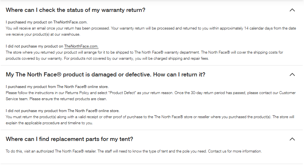
Task: Click the 'Where can I find replacement parts for my tent?' heading
Action: tap(69, 139)
